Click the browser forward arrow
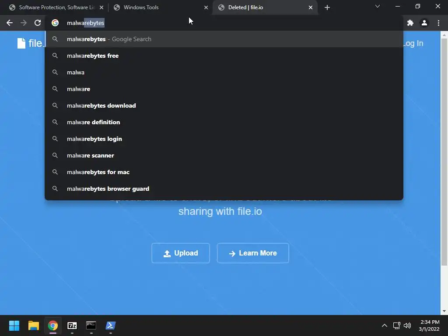The image size is (448, 336). pos(24,23)
